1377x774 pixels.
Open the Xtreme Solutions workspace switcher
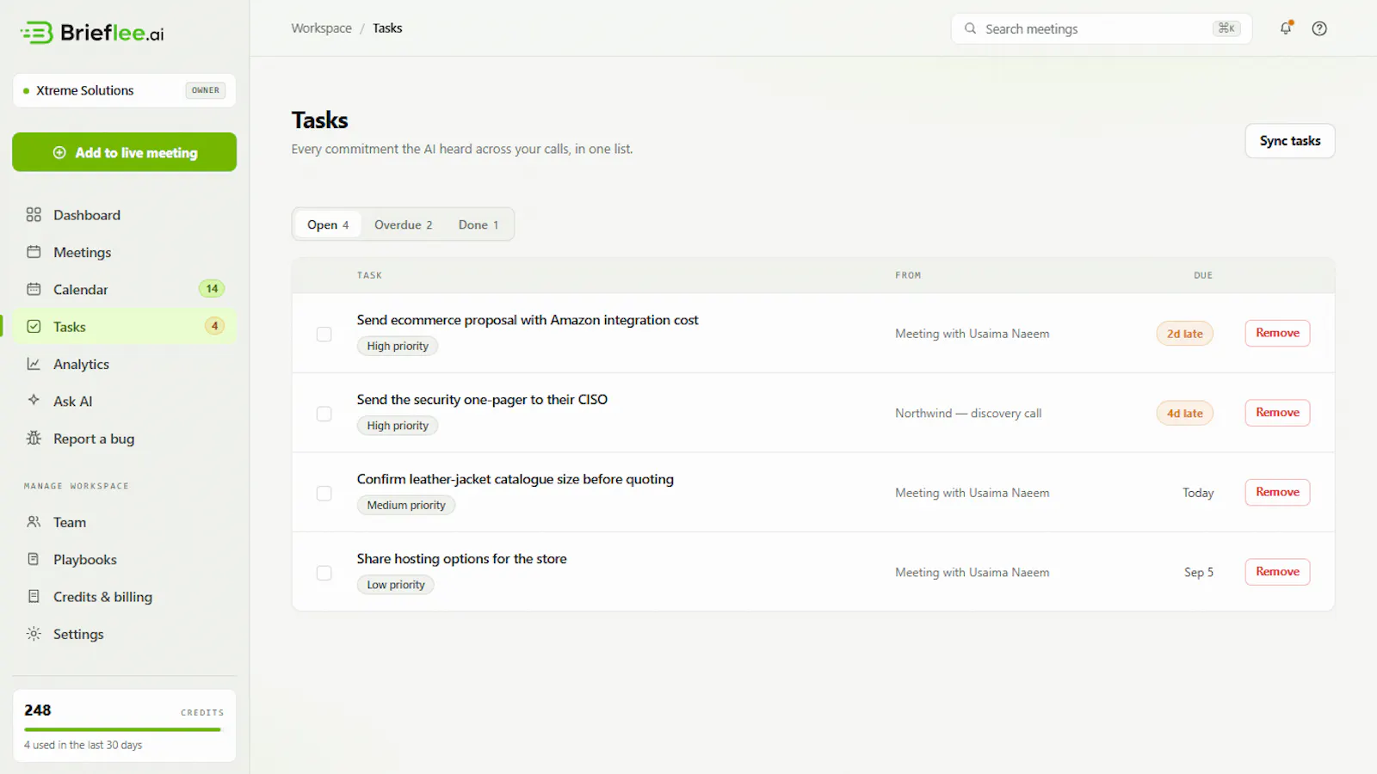[124, 90]
